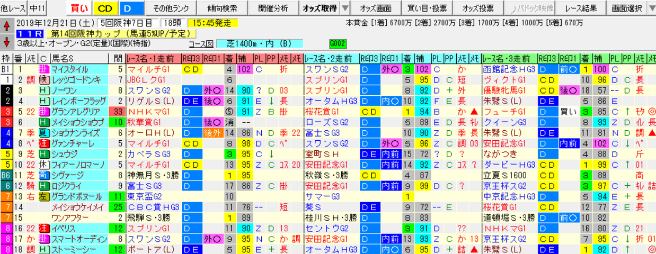Open 開催分析 menu
The height and width of the screenshot is (254, 656).
tap(273, 8)
